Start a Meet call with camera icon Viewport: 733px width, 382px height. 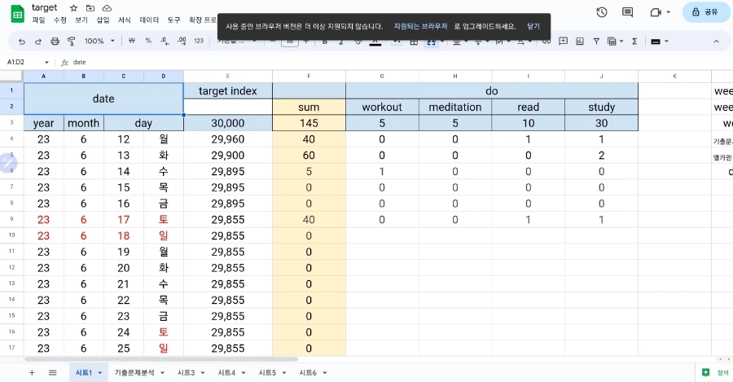click(x=656, y=12)
